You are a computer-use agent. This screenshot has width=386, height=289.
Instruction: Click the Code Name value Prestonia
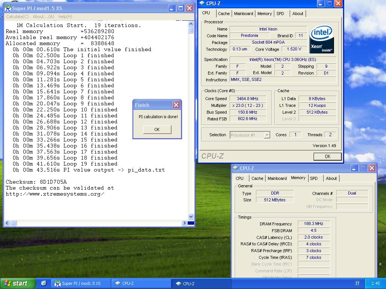tap(250, 36)
